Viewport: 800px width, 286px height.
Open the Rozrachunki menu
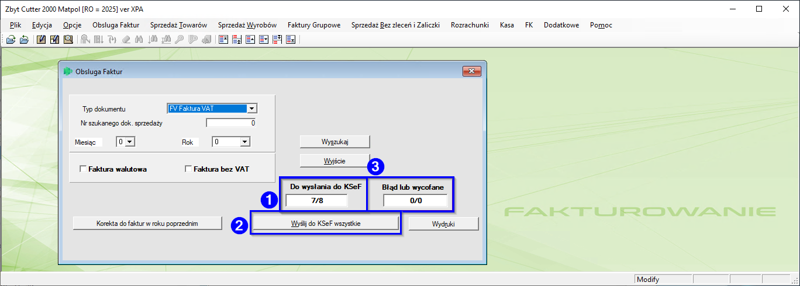(470, 25)
